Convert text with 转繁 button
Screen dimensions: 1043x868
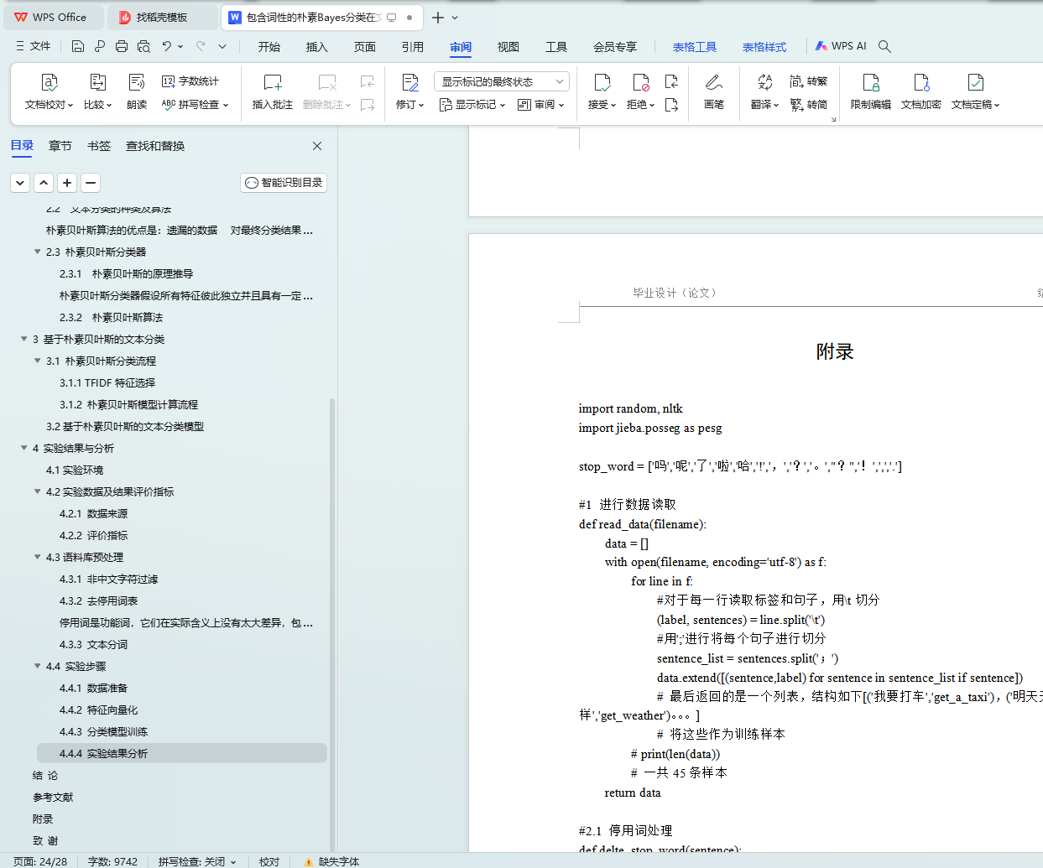809,81
